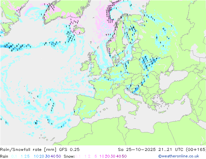Click the 'Sa 25-10-2025' date text
The height and width of the screenshot is (159, 206).
[x=137, y=150]
